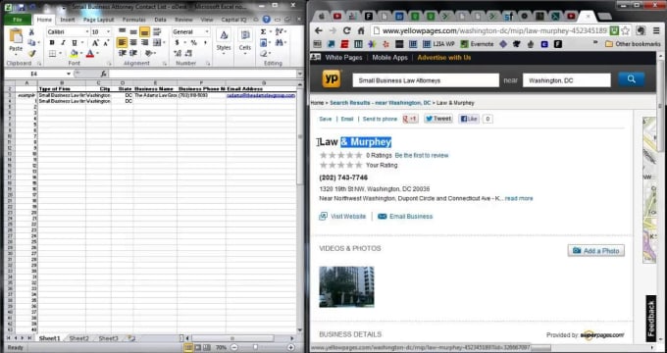
Task: Toggle Bold formatting in Excel
Action: (x=52, y=43)
